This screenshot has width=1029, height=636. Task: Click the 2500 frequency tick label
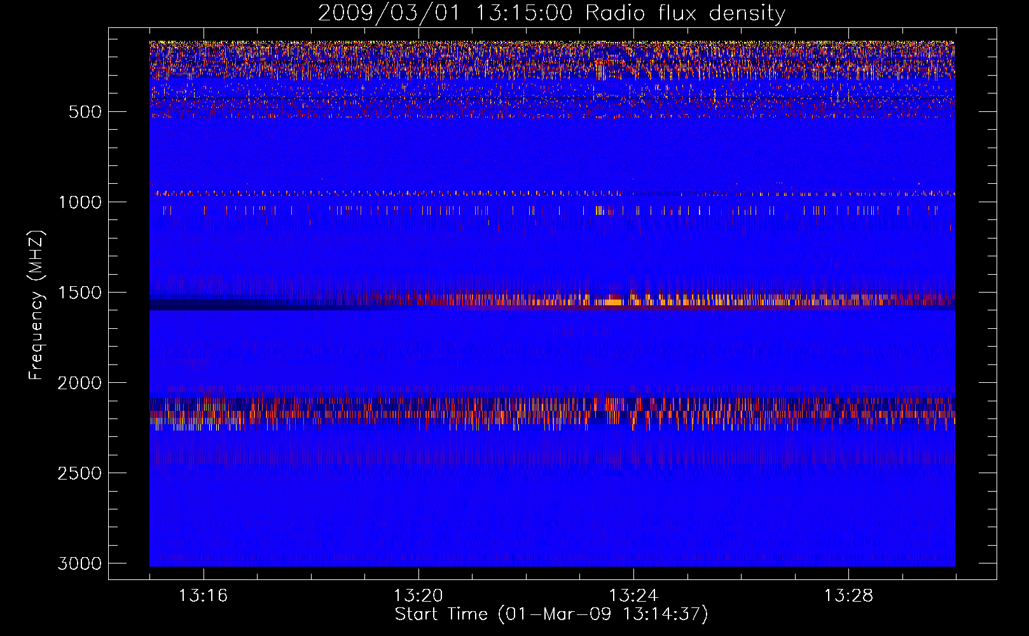(79, 473)
